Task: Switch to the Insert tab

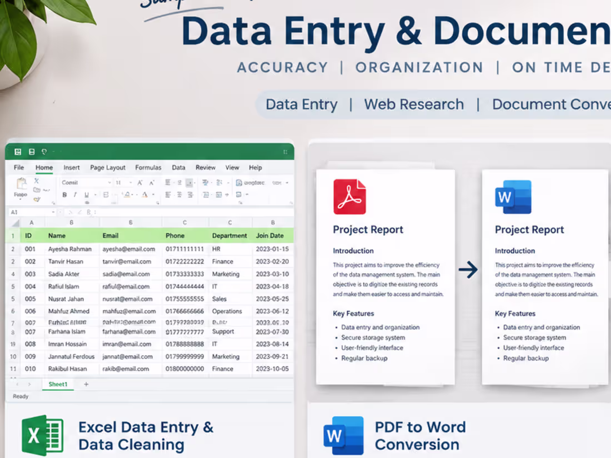Action: pyautogui.click(x=71, y=168)
